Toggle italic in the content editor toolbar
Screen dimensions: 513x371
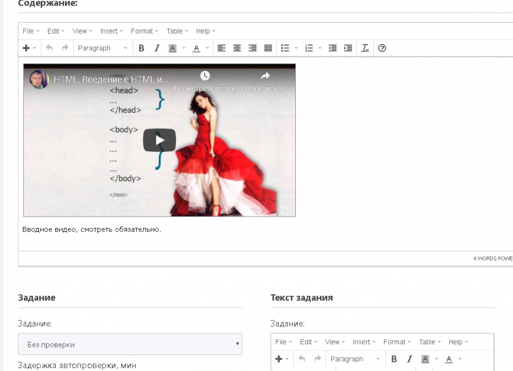click(157, 48)
